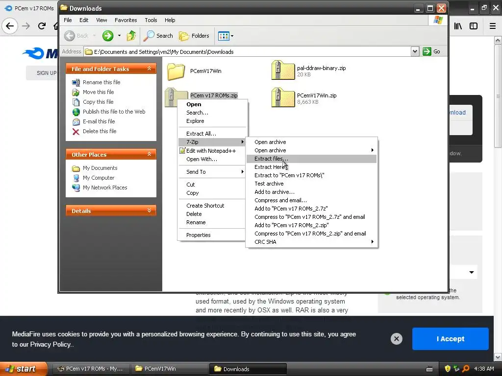
Task: Click the E-mail this file icon
Action: (x=76, y=122)
